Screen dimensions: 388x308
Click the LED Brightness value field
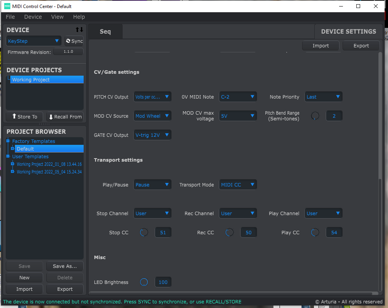(163, 282)
